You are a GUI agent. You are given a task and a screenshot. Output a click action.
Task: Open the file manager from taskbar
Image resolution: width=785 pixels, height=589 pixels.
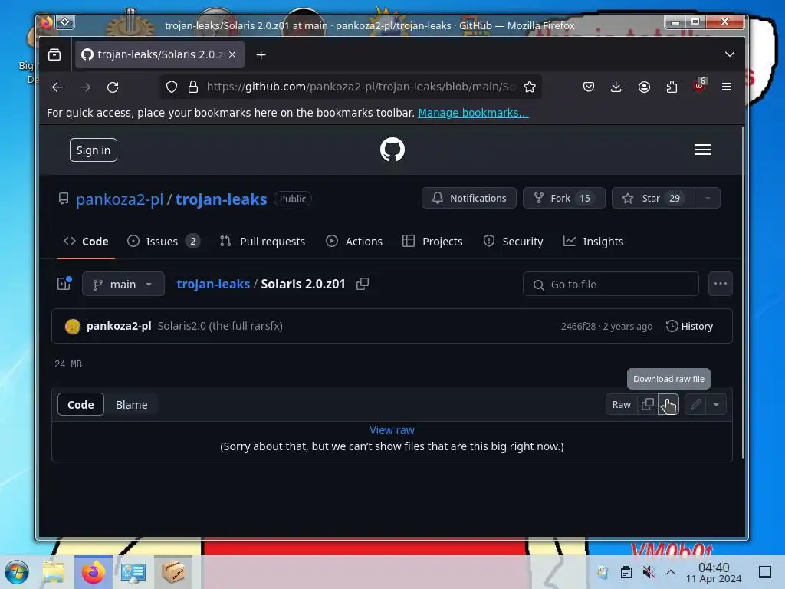point(54,572)
